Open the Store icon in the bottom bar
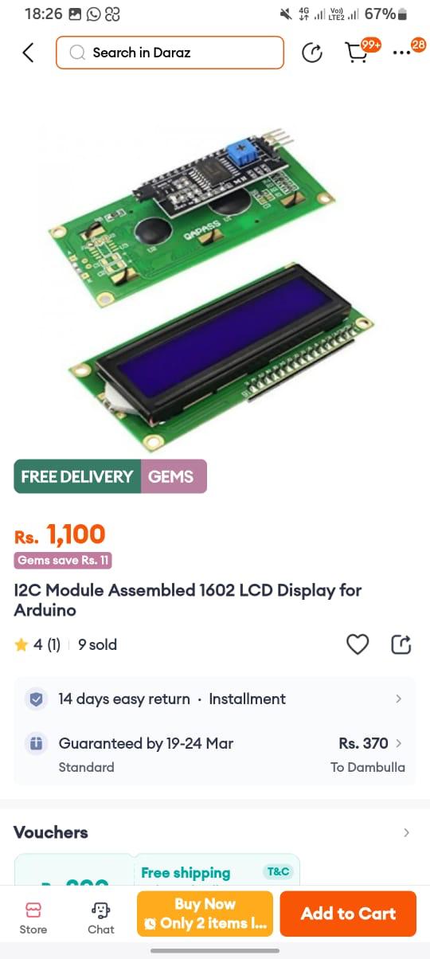This screenshot has width=430, height=959. coord(33,918)
